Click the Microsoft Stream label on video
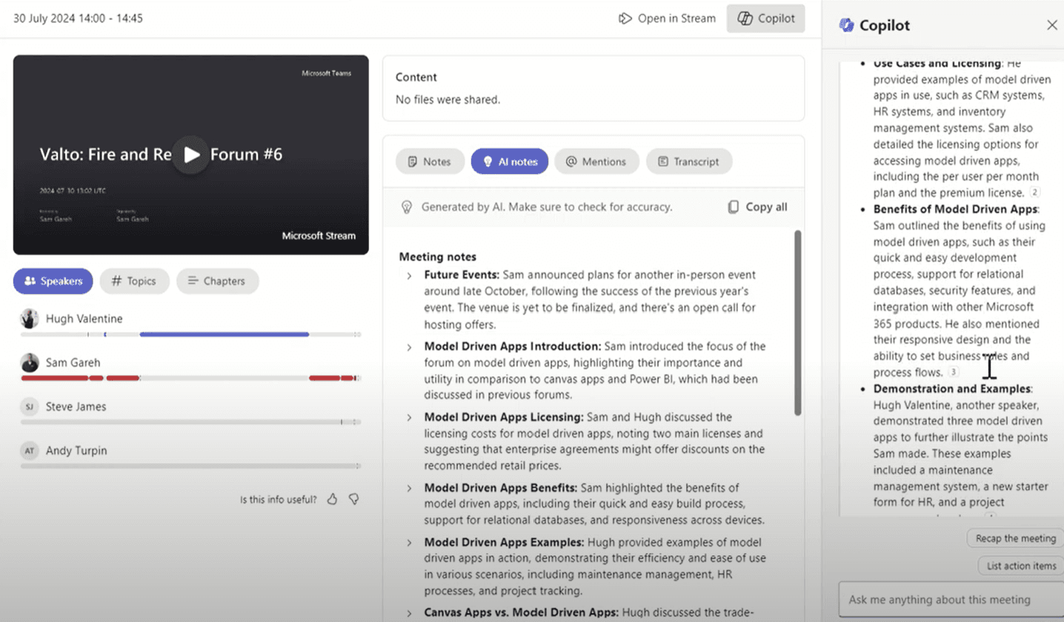This screenshot has height=622, width=1064. tap(319, 236)
